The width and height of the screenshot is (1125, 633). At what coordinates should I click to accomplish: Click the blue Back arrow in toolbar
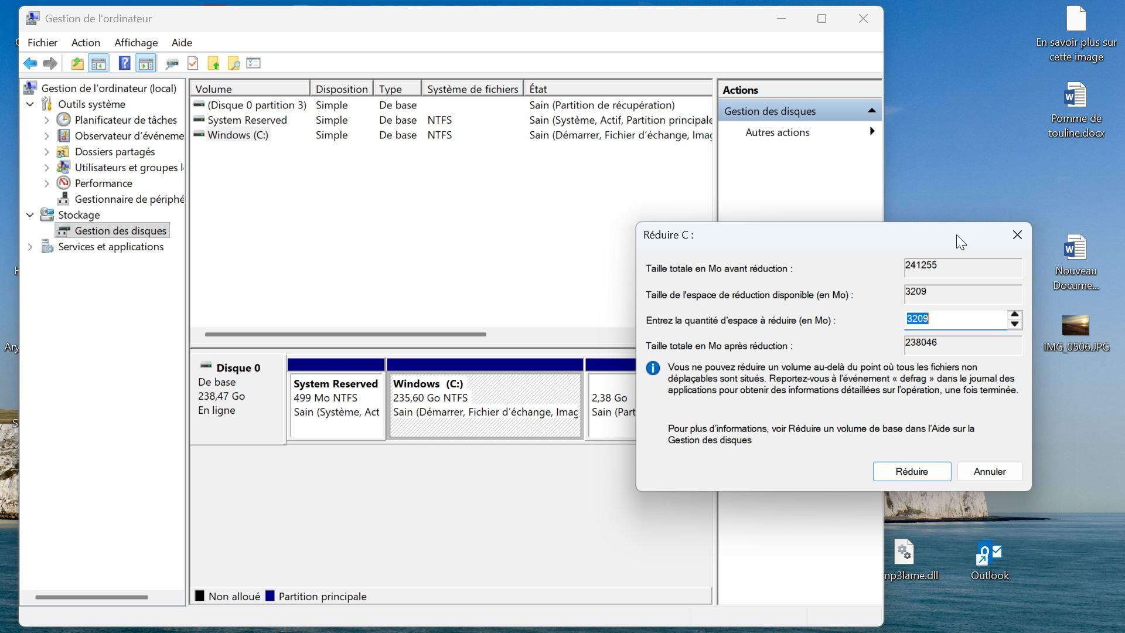coord(30,63)
